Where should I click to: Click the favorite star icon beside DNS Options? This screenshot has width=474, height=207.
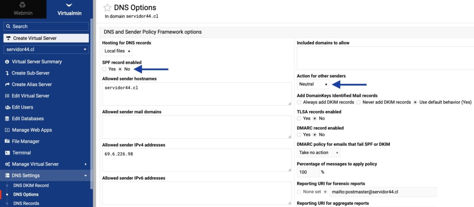pos(107,8)
